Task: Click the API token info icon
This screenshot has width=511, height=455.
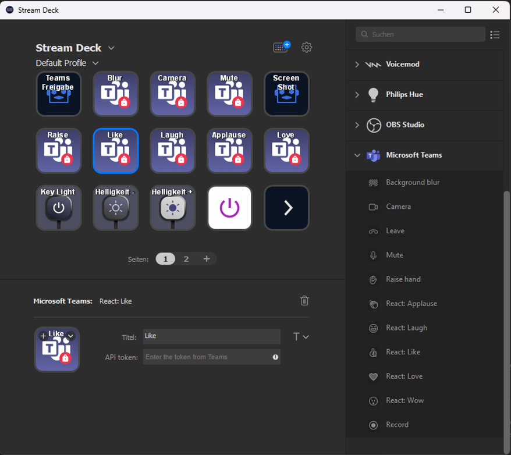Action: [275, 357]
